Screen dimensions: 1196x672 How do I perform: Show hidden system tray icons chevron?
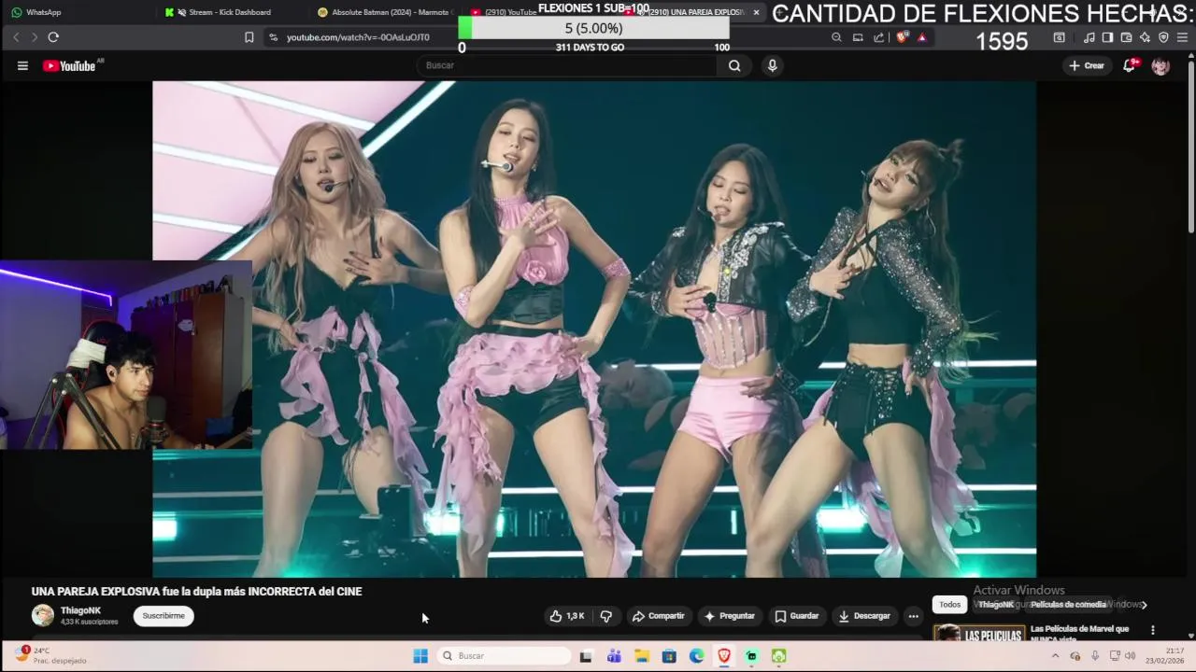(x=1056, y=656)
